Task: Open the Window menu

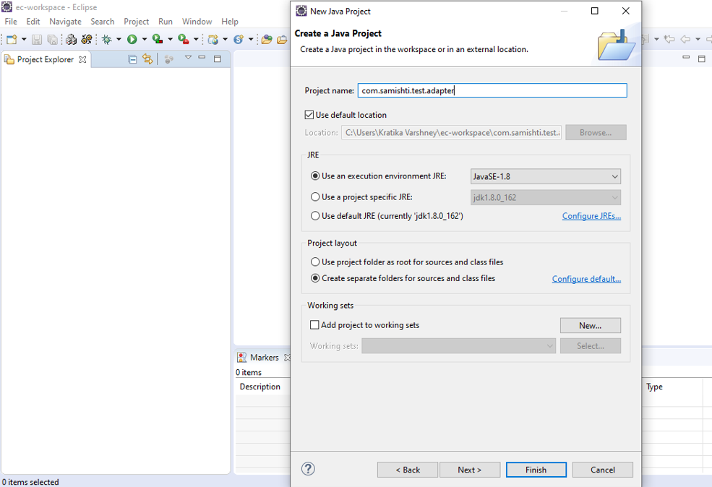Action: coord(197,22)
